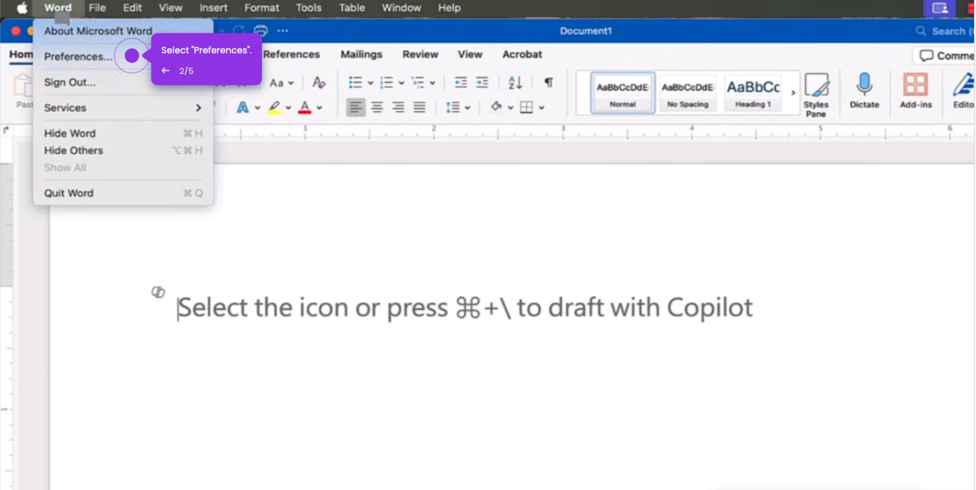Apply the yellow text highlight color
Image resolution: width=976 pixels, height=490 pixels.
click(x=274, y=107)
